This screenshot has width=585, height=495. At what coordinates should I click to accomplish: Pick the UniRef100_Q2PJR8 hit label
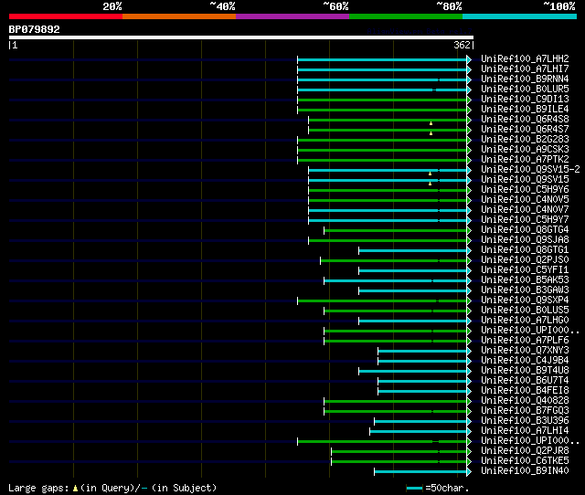coord(525,451)
